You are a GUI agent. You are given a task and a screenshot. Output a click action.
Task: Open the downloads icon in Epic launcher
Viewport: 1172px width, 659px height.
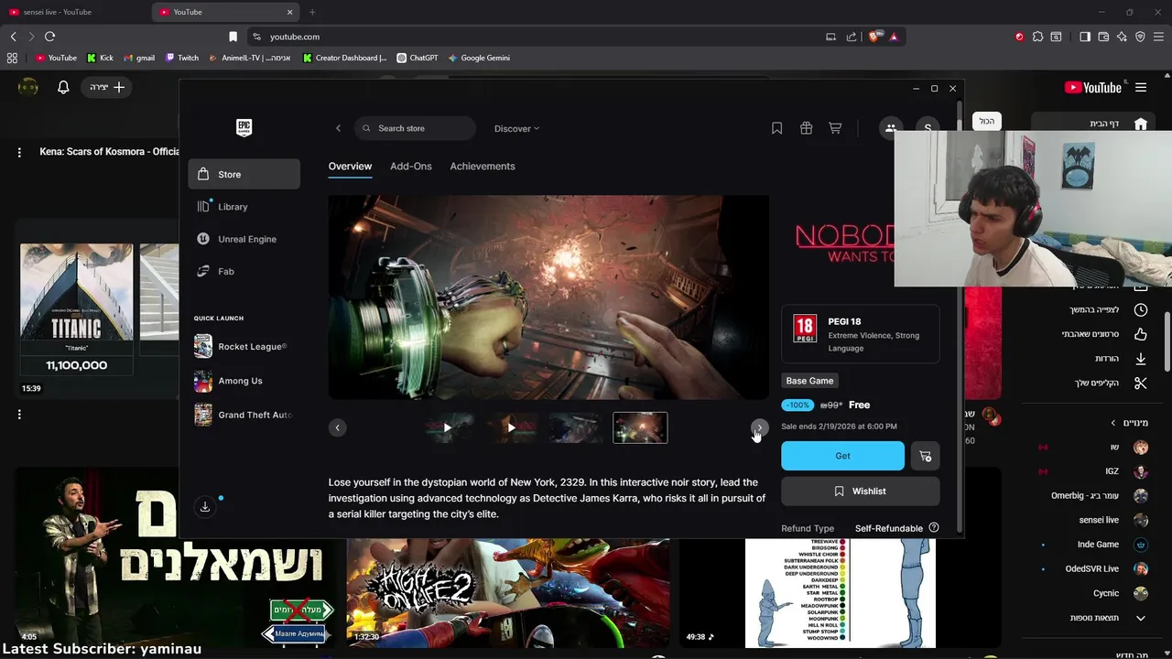(x=205, y=506)
